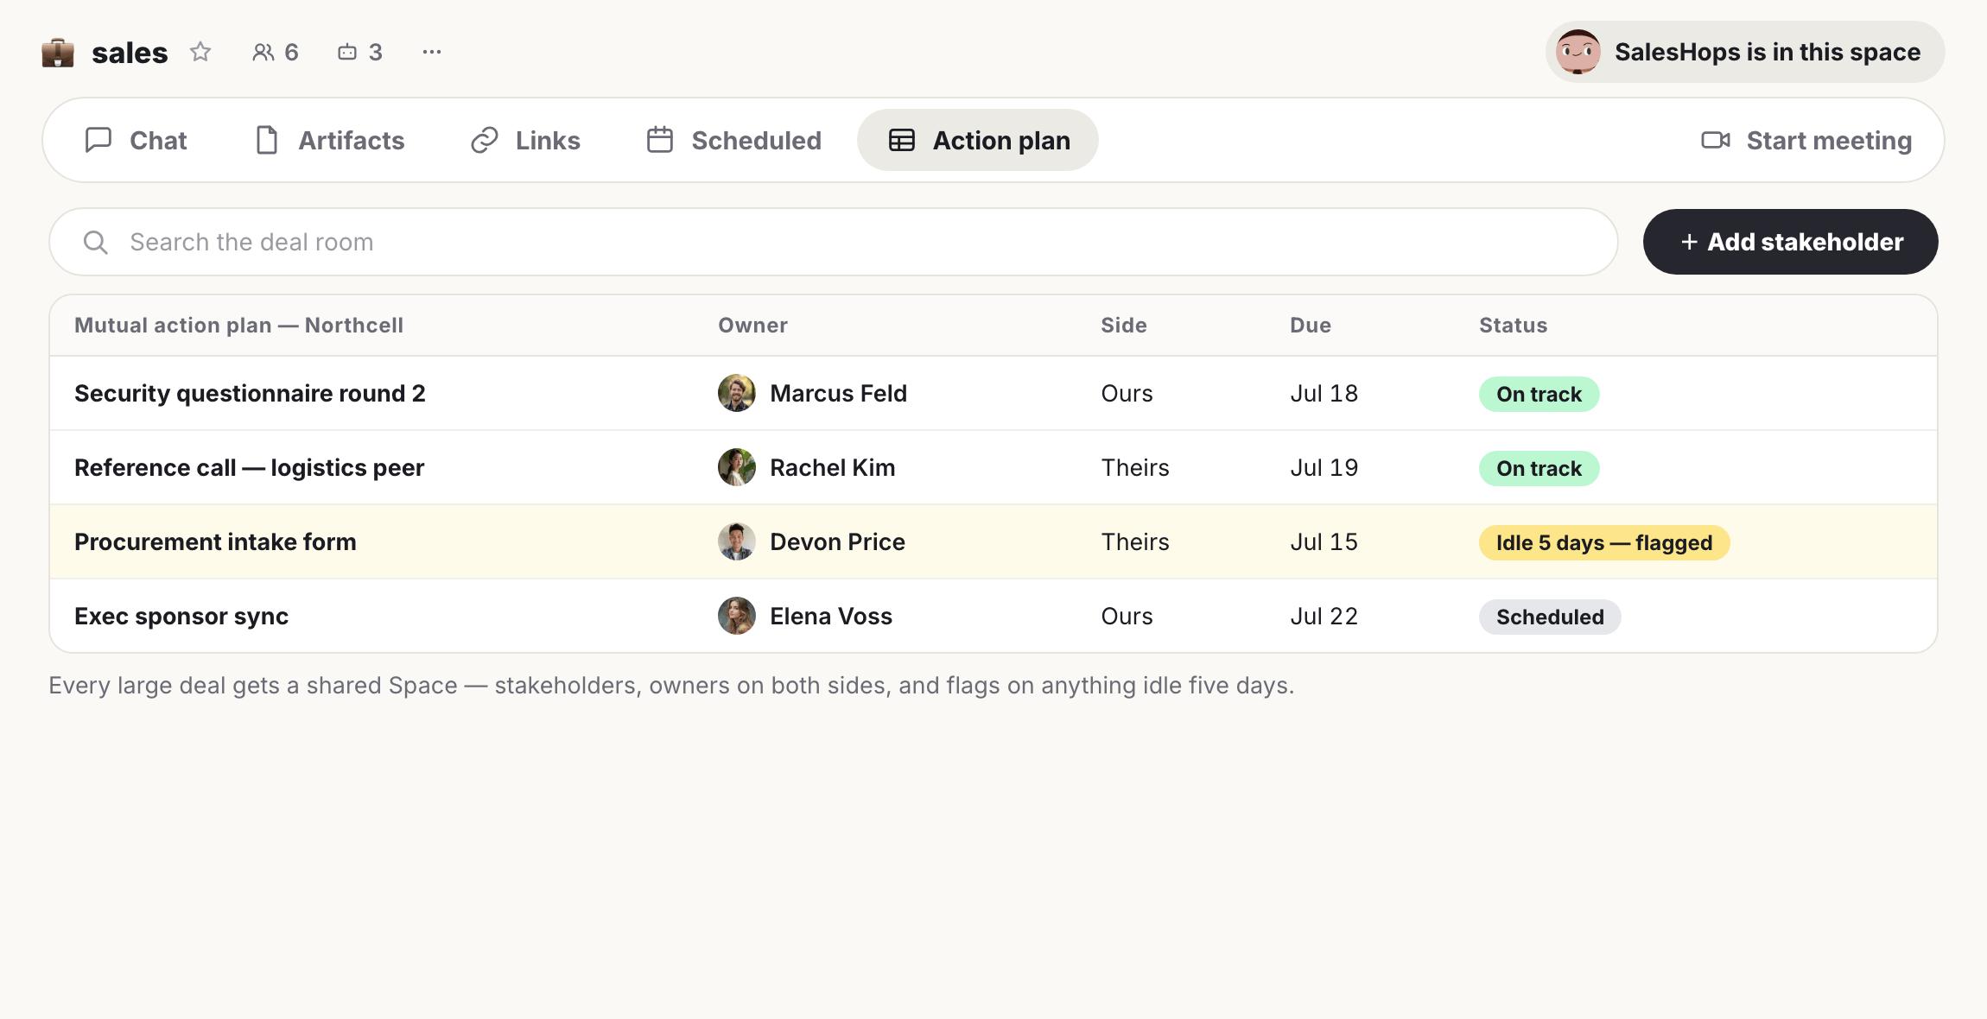Click the briefcase icon beside sales

click(x=58, y=53)
